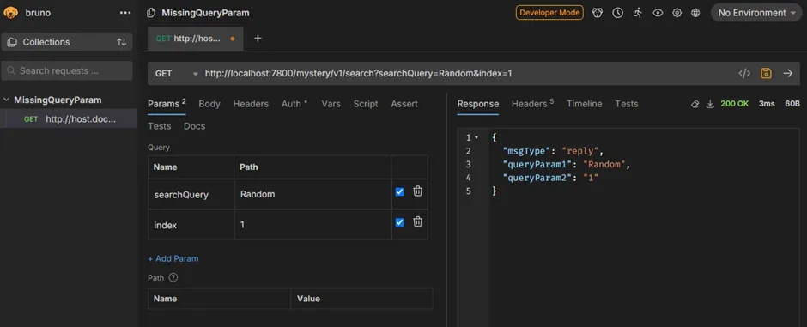Click into the request URL field
This screenshot has height=327, width=807.
466,74
